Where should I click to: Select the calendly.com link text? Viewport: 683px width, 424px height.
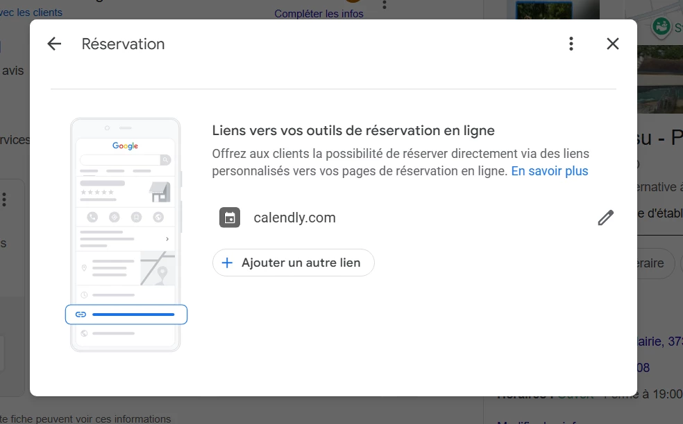[295, 218]
